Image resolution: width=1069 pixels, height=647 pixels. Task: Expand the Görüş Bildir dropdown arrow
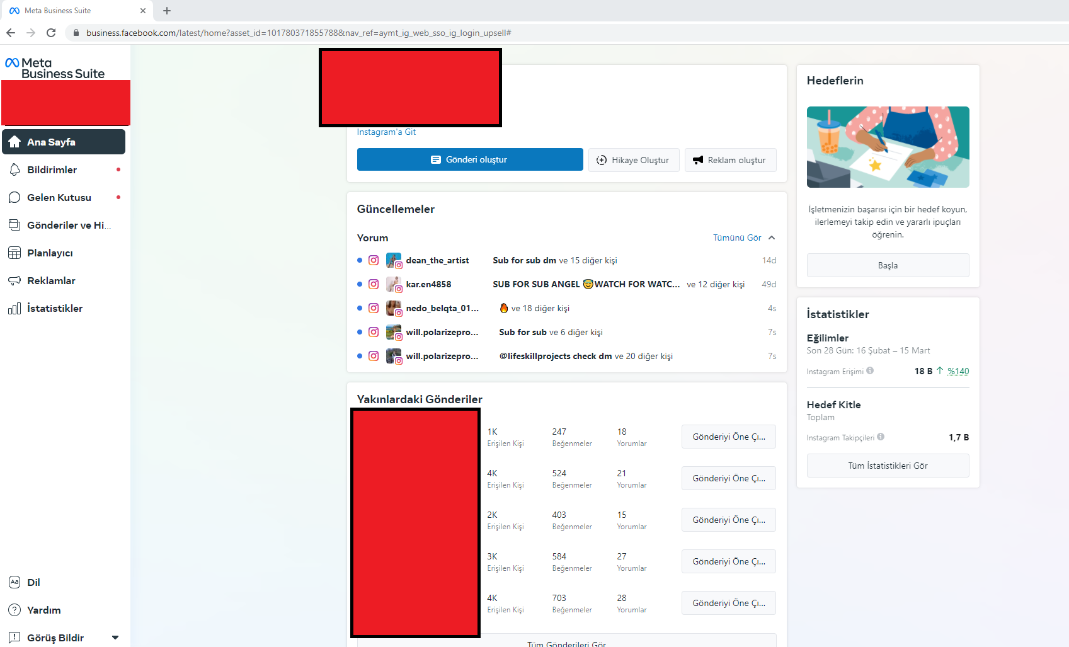coord(115,638)
